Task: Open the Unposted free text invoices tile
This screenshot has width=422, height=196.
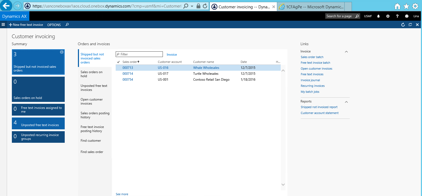Action: point(38,123)
